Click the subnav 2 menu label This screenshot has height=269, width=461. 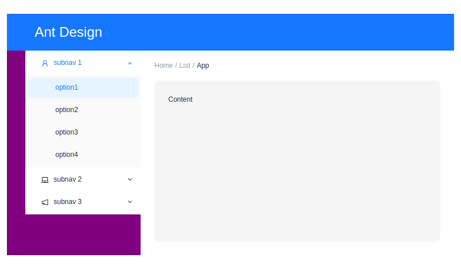[x=67, y=179]
